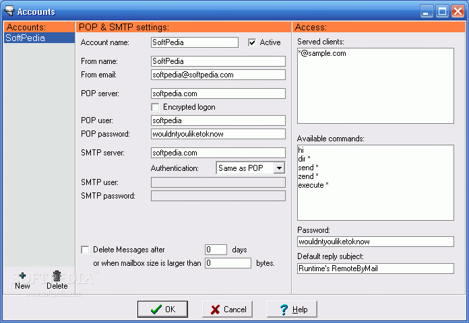Click the Cancel button
The image size is (469, 323).
pyautogui.click(x=227, y=309)
